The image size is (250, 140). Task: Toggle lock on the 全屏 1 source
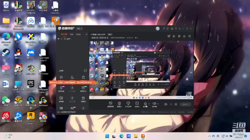pyautogui.click(x=62, y=39)
